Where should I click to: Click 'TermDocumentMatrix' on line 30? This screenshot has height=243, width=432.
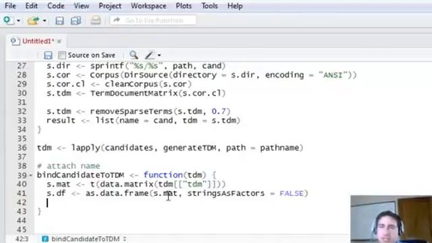[x=134, y=93]
